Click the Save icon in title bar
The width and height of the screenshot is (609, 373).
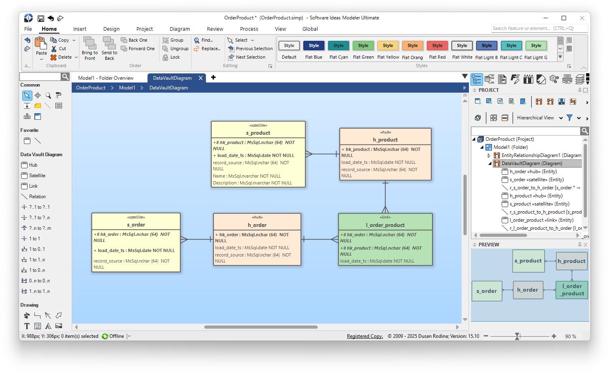coord(40,18)
